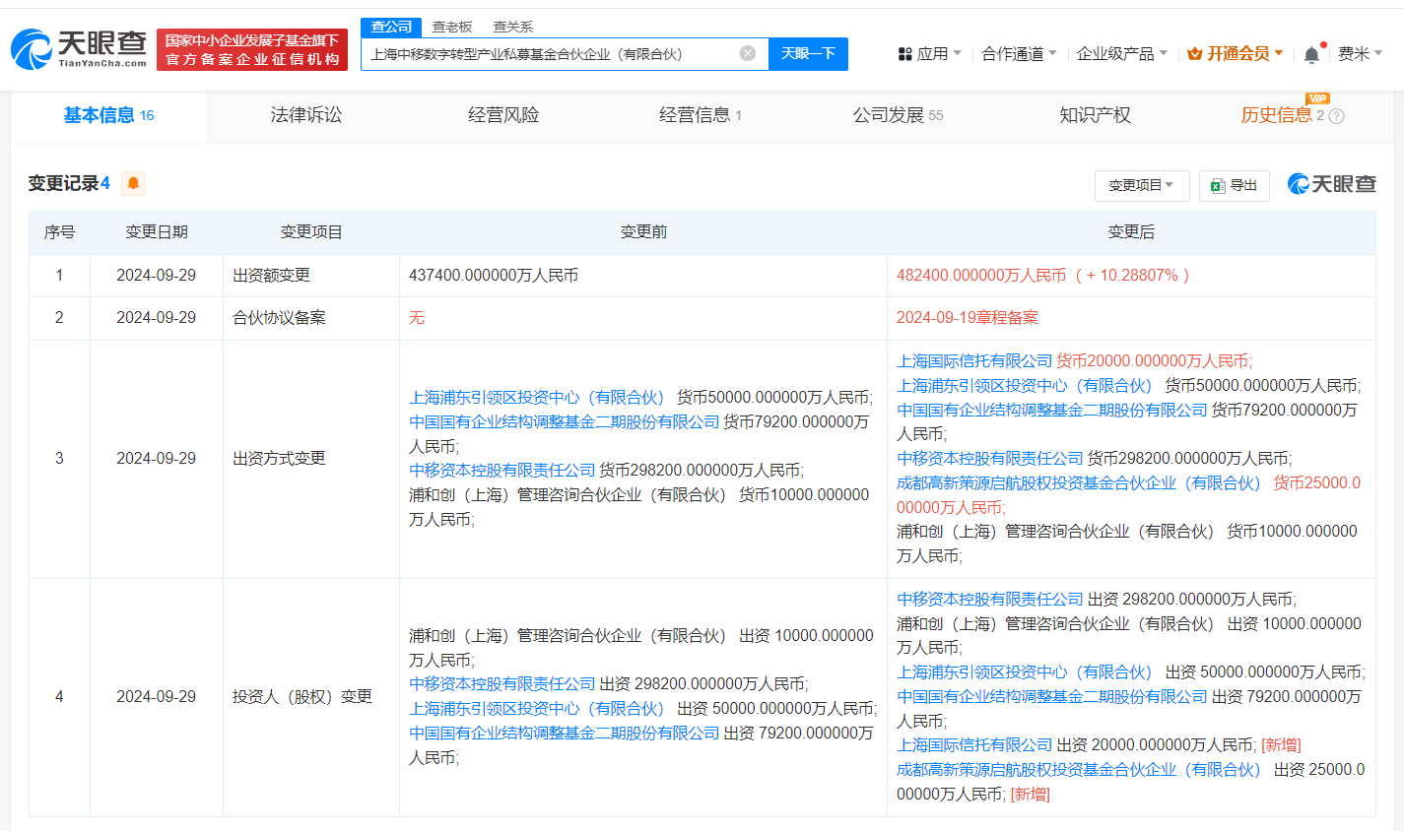Click the crown icon on 开通会员
This screenshot has width=1404, height=831.
1194,53
